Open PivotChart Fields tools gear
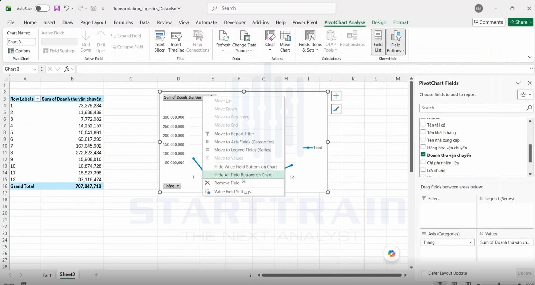 525,94
